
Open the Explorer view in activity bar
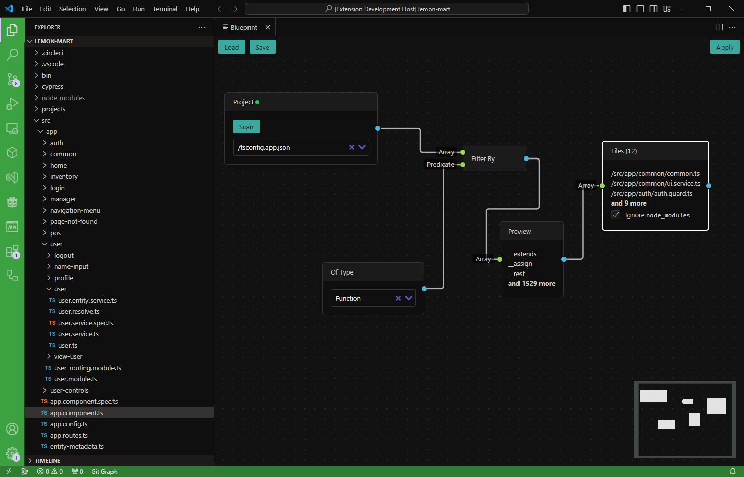[x=12, y=30]
